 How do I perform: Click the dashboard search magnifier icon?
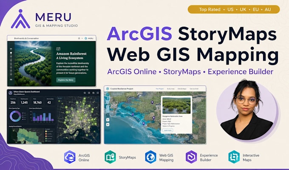click(x=85, y=93)
